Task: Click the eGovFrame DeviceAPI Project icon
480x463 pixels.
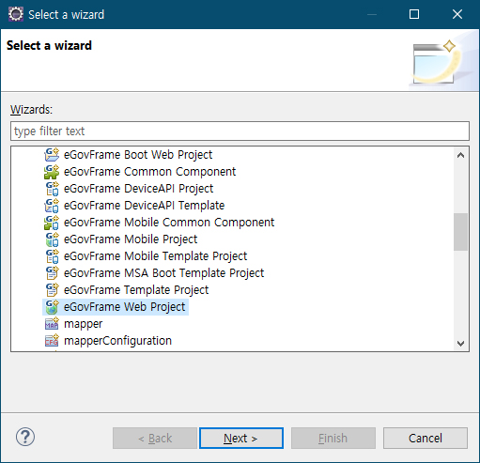Action: [52, 189]
